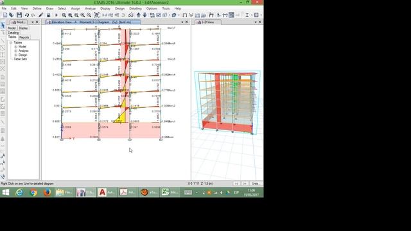Click the pencil refresh icon in toolbar

41,15
